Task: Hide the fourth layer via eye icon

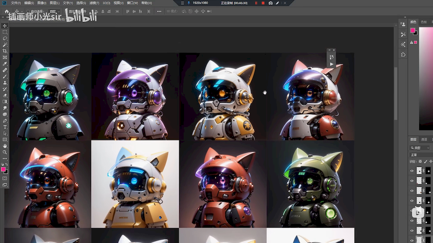Action: (x=412, y=201)
